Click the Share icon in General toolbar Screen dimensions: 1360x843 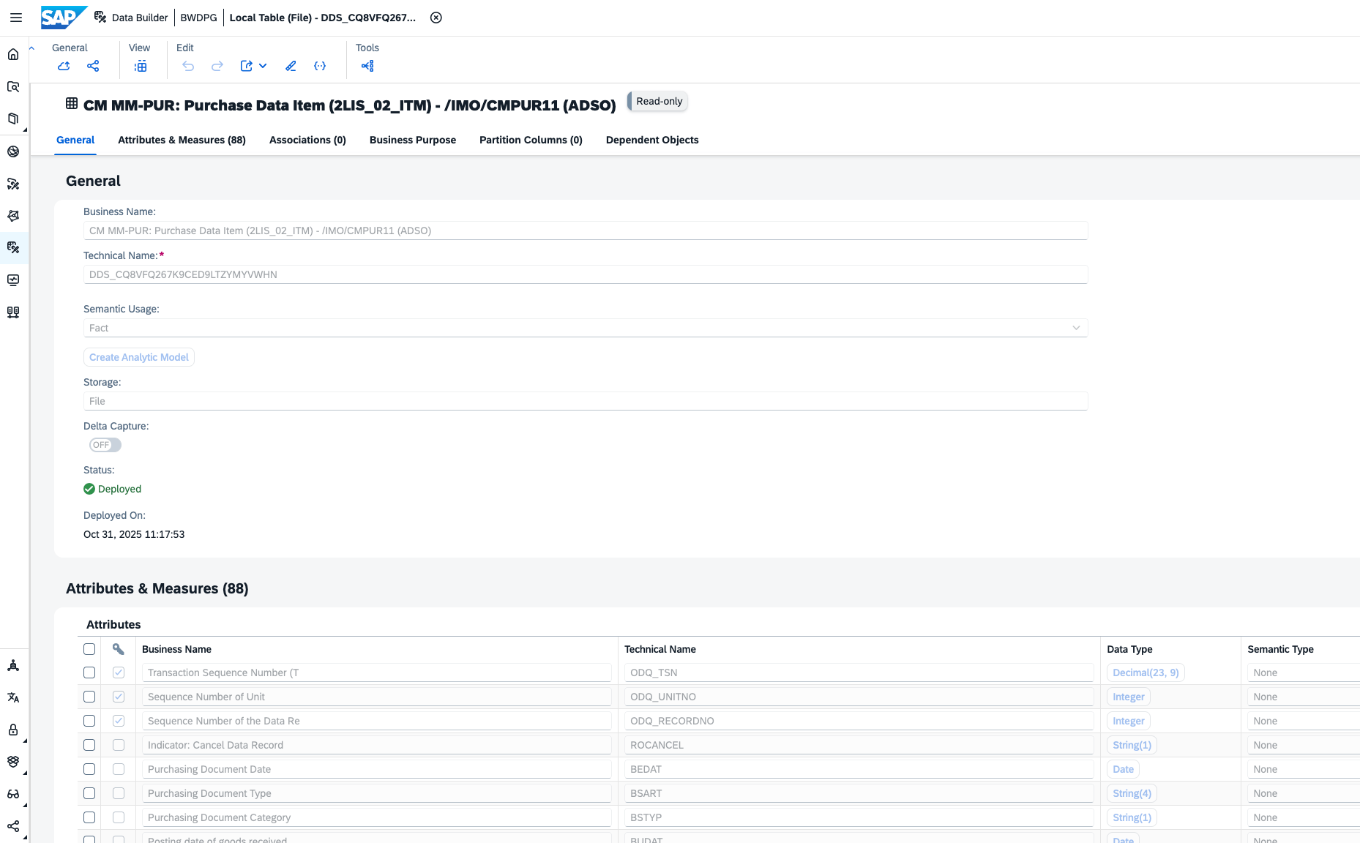click(93, 66)
